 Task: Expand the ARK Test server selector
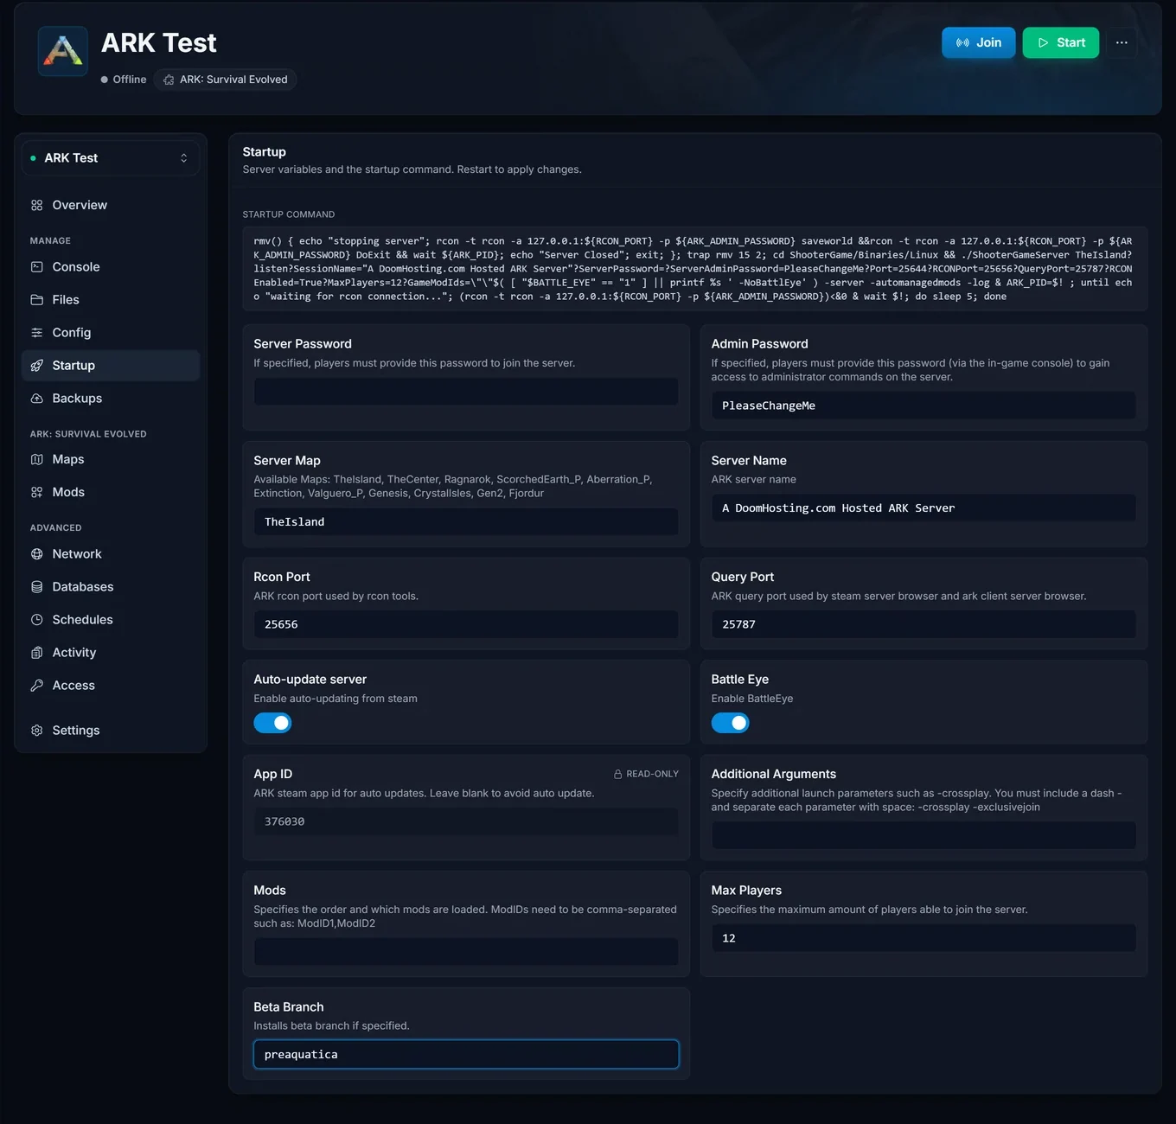click(x=111, y=158)
